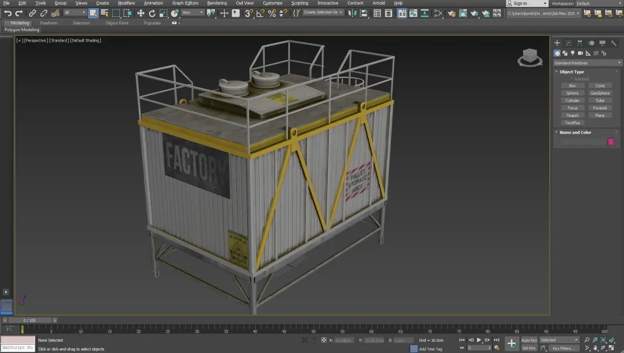Open the Standard Primitives dropdown
The width and height of the screenshot is (624, 353).
(588, 63)
